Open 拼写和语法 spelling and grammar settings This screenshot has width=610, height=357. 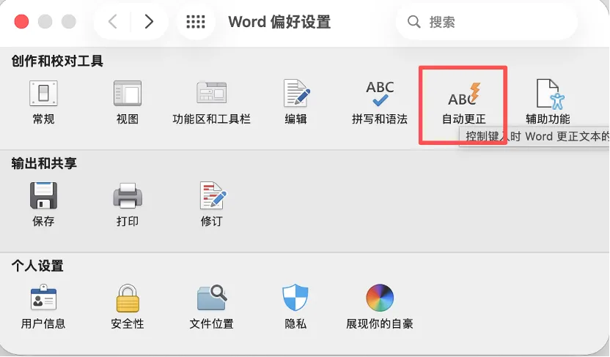coord(380,102)
